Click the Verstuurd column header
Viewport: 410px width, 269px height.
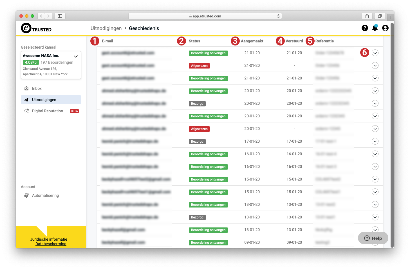pos(294,41)
